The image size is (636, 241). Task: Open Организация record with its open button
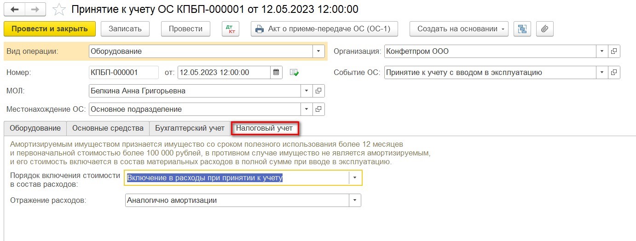tap(614, 52)
